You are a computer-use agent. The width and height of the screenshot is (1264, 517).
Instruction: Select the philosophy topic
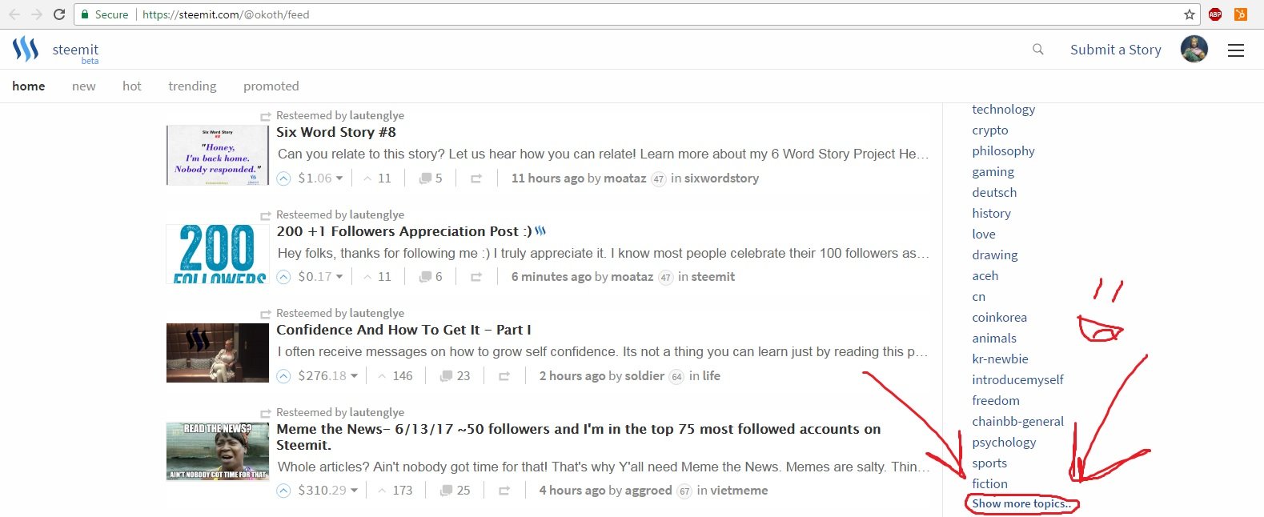tap(1003, 151)
